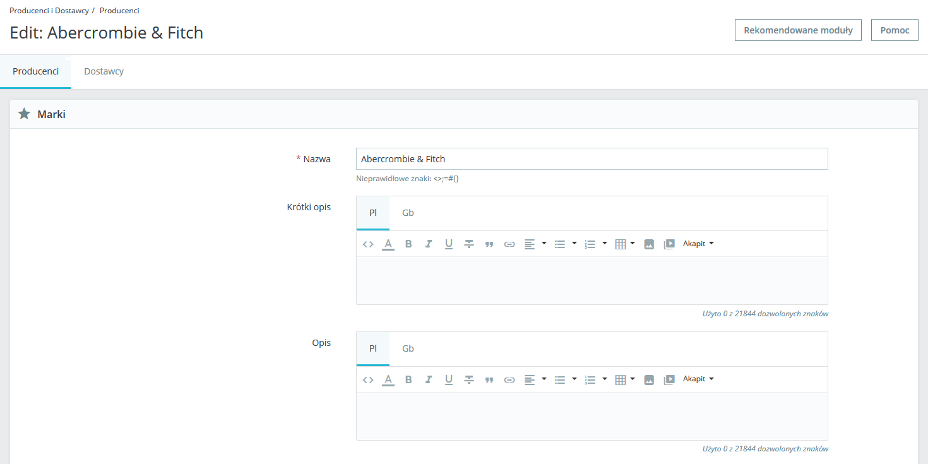
Task: Expand alignment dropdown in the lower Opis editor
Action: [544, 379]
